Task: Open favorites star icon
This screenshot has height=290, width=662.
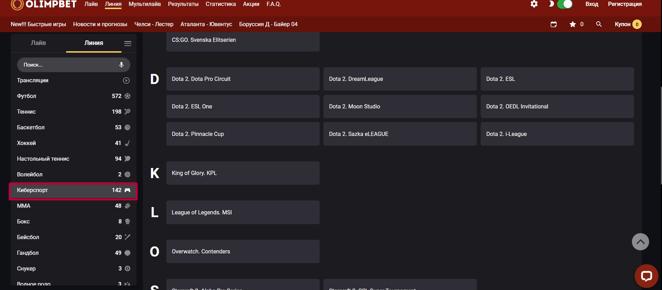Action: 573,24
